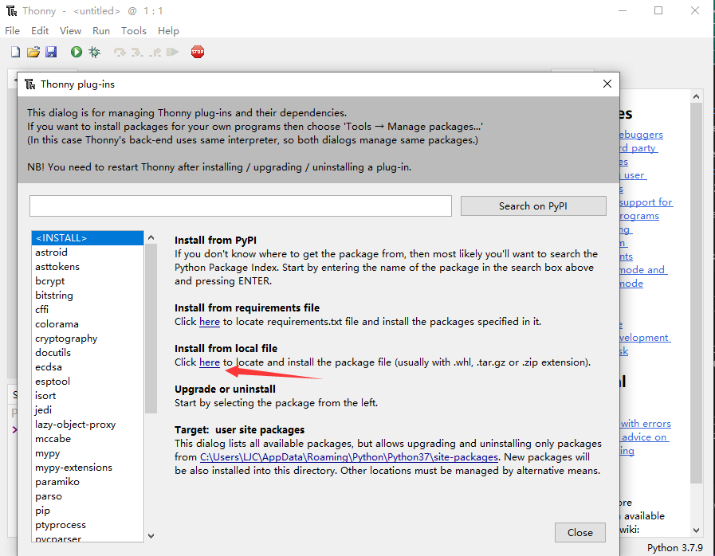Select the paramiko package
This screenshot has width=715, height=556.
point(88,482)
